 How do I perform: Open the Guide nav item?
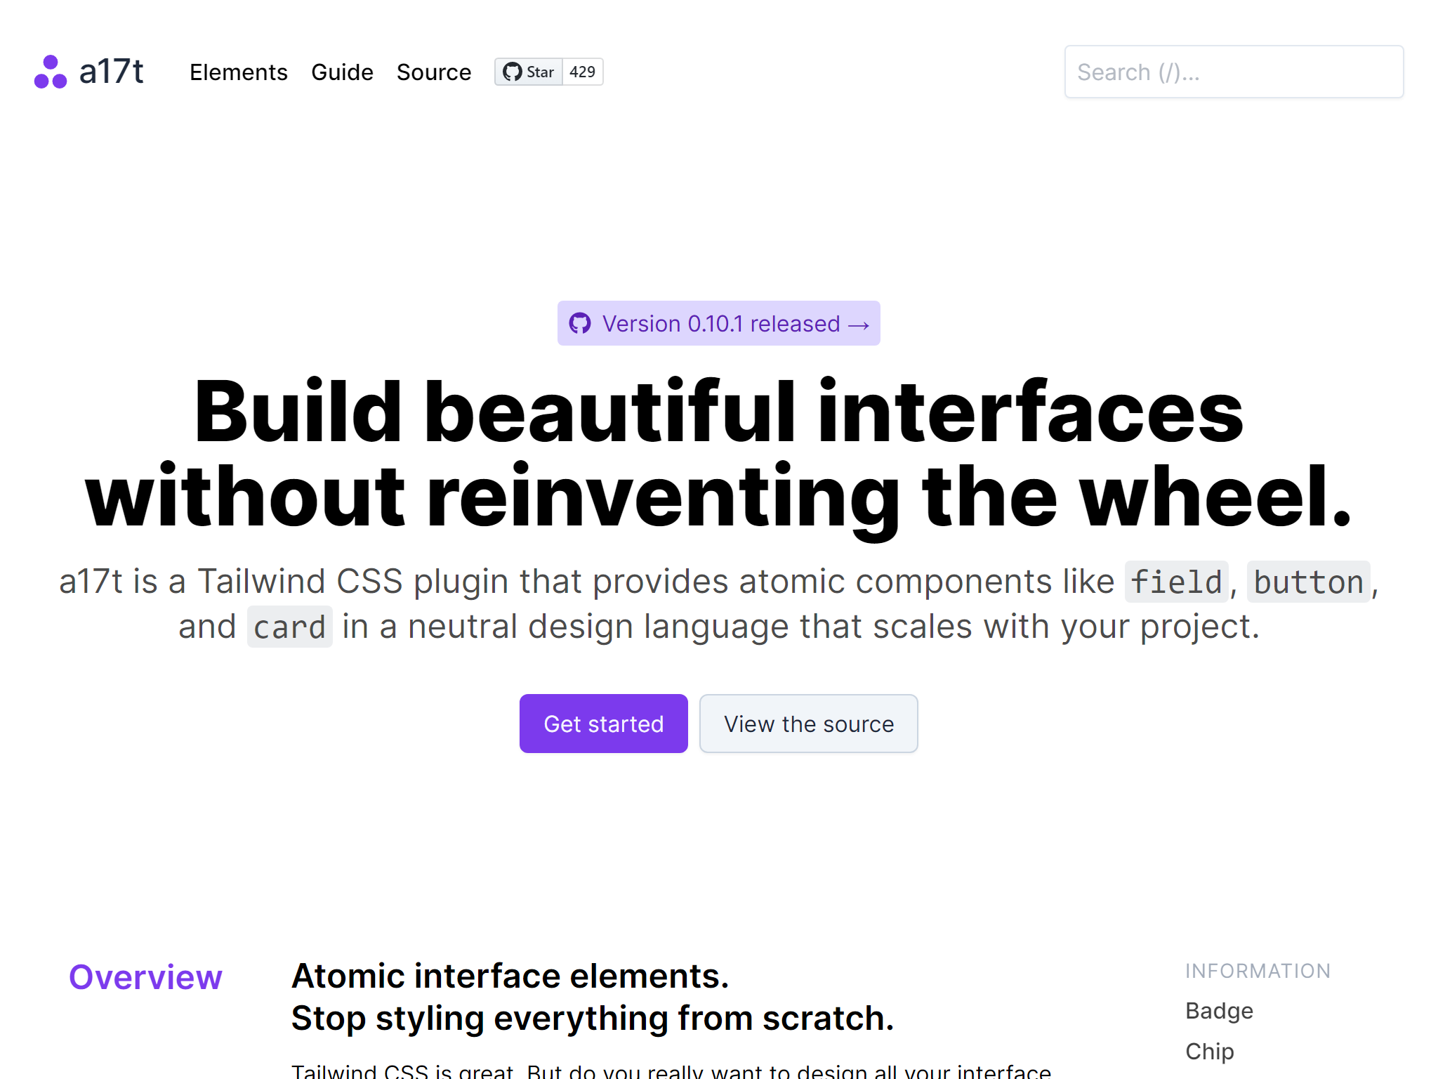(342, 72)
